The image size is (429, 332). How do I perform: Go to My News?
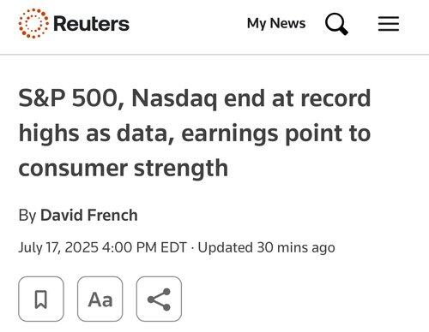tap(276, 23)
